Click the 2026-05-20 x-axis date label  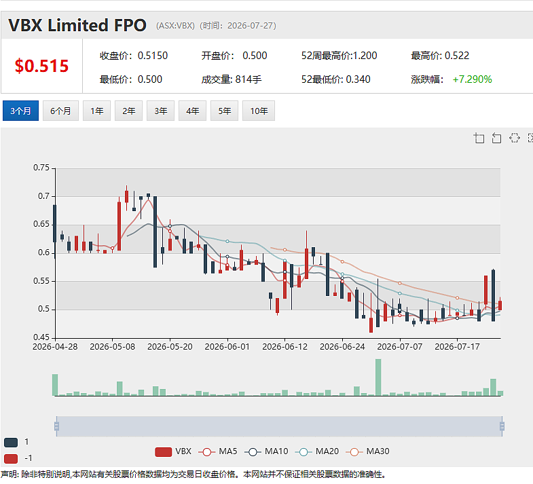[x=170, y=347]
